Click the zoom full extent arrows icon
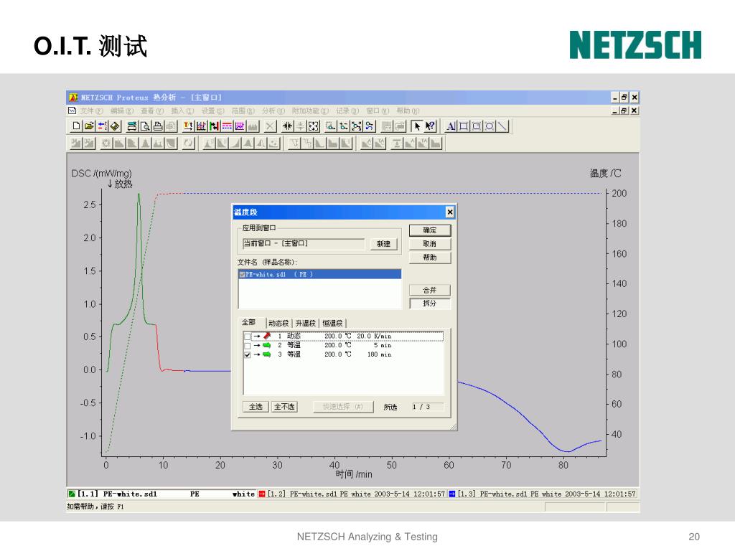 click(x=313, y=126)
